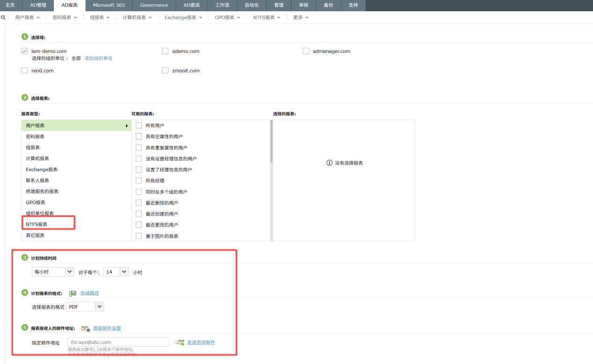Viewport: 593px width, 364px height.
Task: Switch to the 支持 tab
Action: [353, 5]
